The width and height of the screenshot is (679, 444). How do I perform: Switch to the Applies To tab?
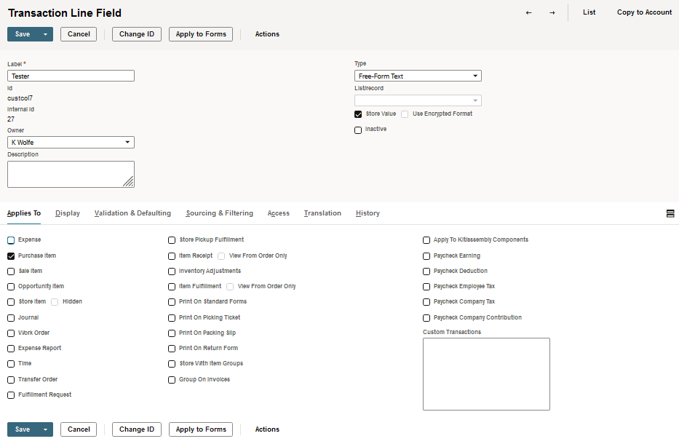click(x=24, y=213)
